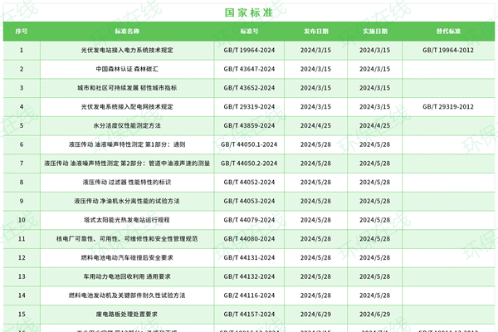Select the 标准名称 column header
Viewport: 498px width, 332px height.
[x=127, y=31]
